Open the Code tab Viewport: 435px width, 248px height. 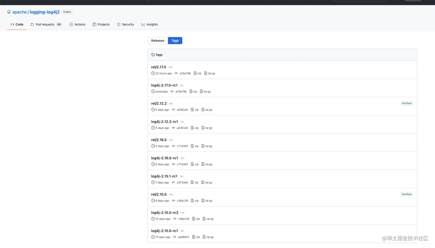coord(17,24)
